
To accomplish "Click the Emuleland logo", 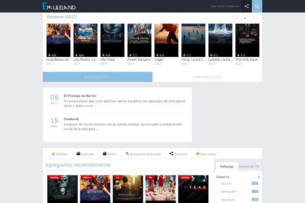I will click(59, 6).
